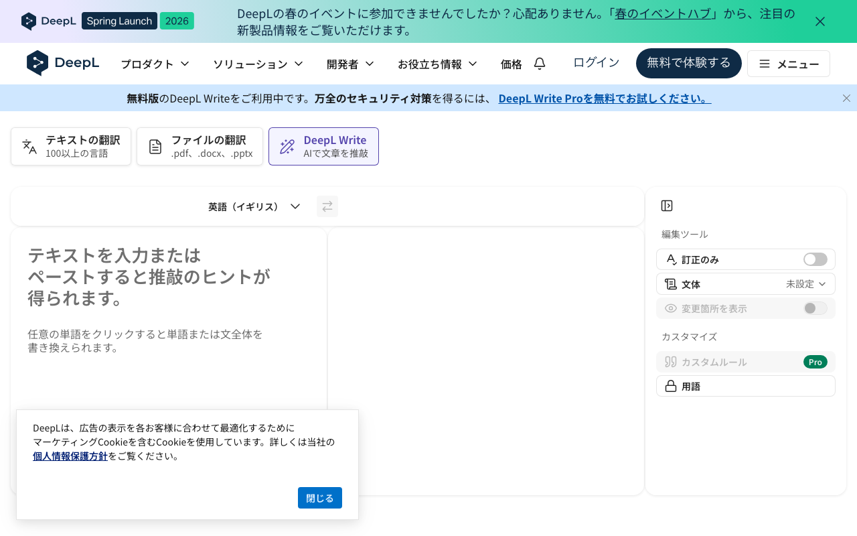Expand the 開発者 menu
The width and height of the screenshot is (857, 536).
[x=350, y=64]
